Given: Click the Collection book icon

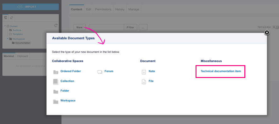Looking at the screenshot, I should pos(56,82).
